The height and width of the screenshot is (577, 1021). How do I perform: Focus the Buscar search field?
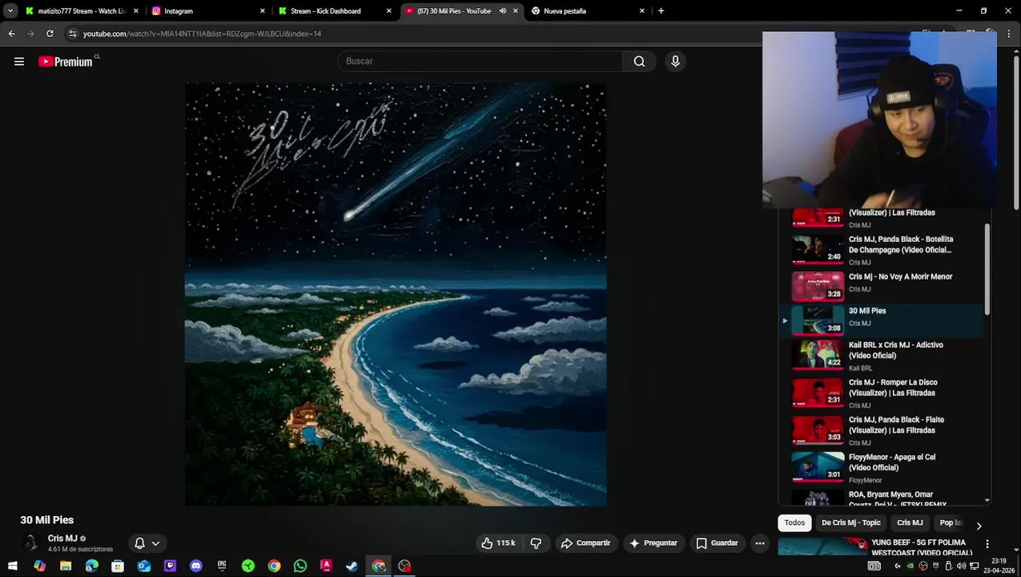point(480,61)
